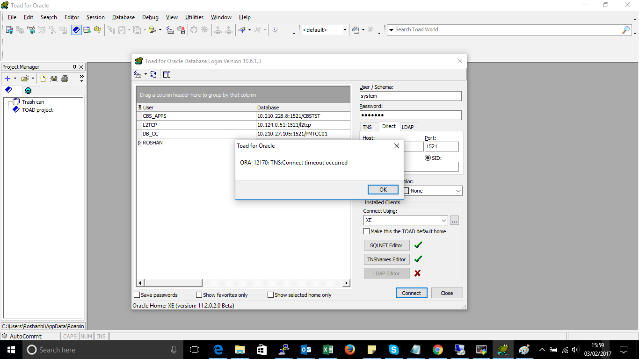Screen dimensions: 639x359
Task: Click the blue plus add icon in Project Manager
Action: coord(7,79)
